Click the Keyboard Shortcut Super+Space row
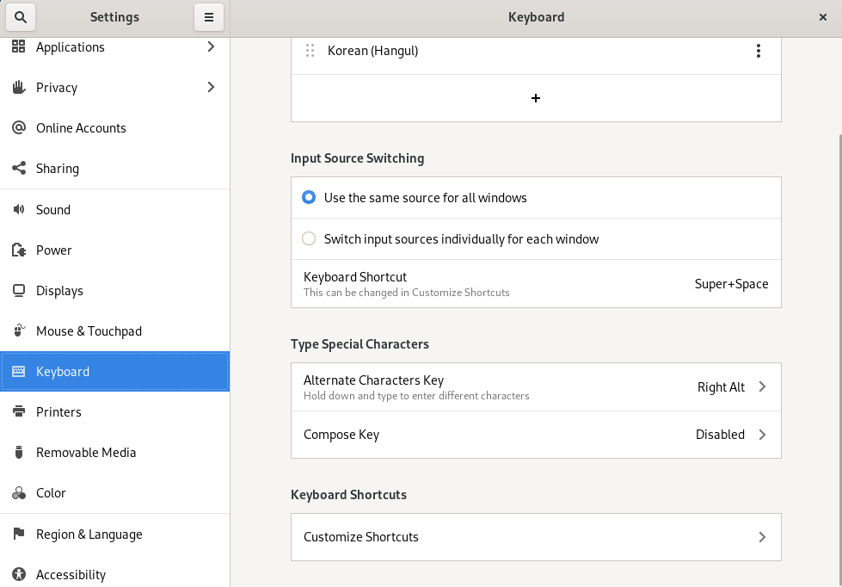Screen dimensions: 842x587 (535, 284)
